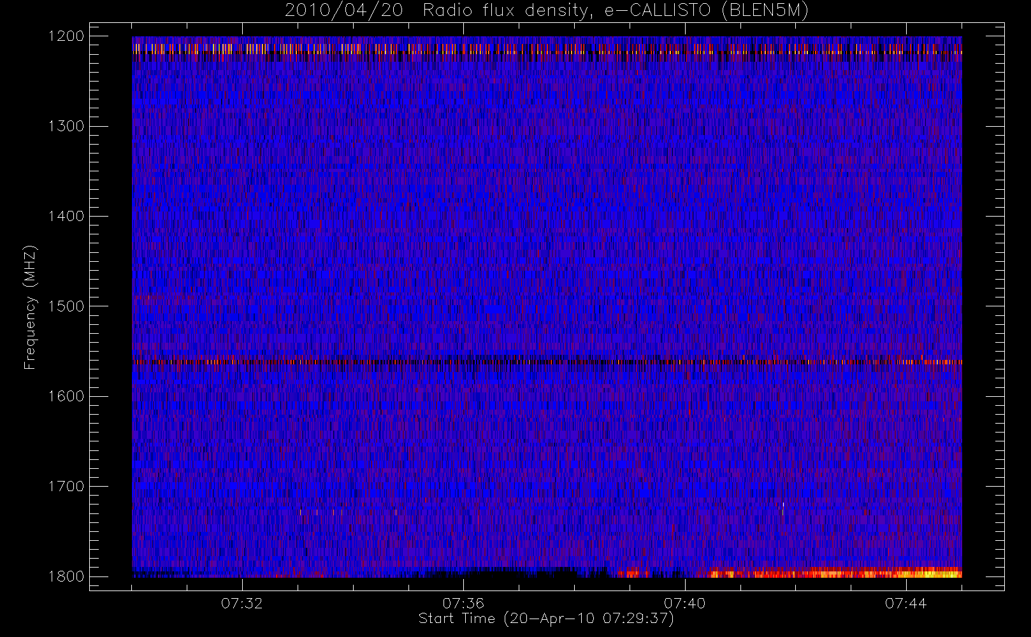The height and width of the screenshot is (637, 1031).
Task: Click the 07:44 time tick label
Action: pyautogui.click(x=905, y=603)
